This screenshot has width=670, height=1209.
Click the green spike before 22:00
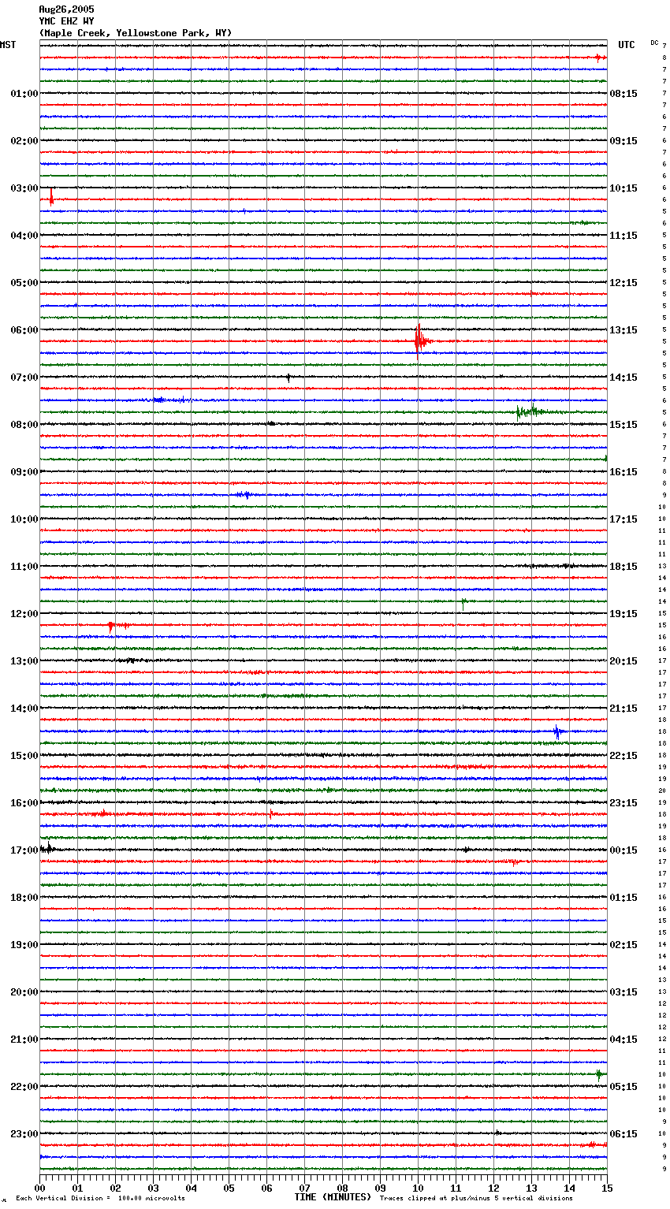click(x=599, y=1074)
